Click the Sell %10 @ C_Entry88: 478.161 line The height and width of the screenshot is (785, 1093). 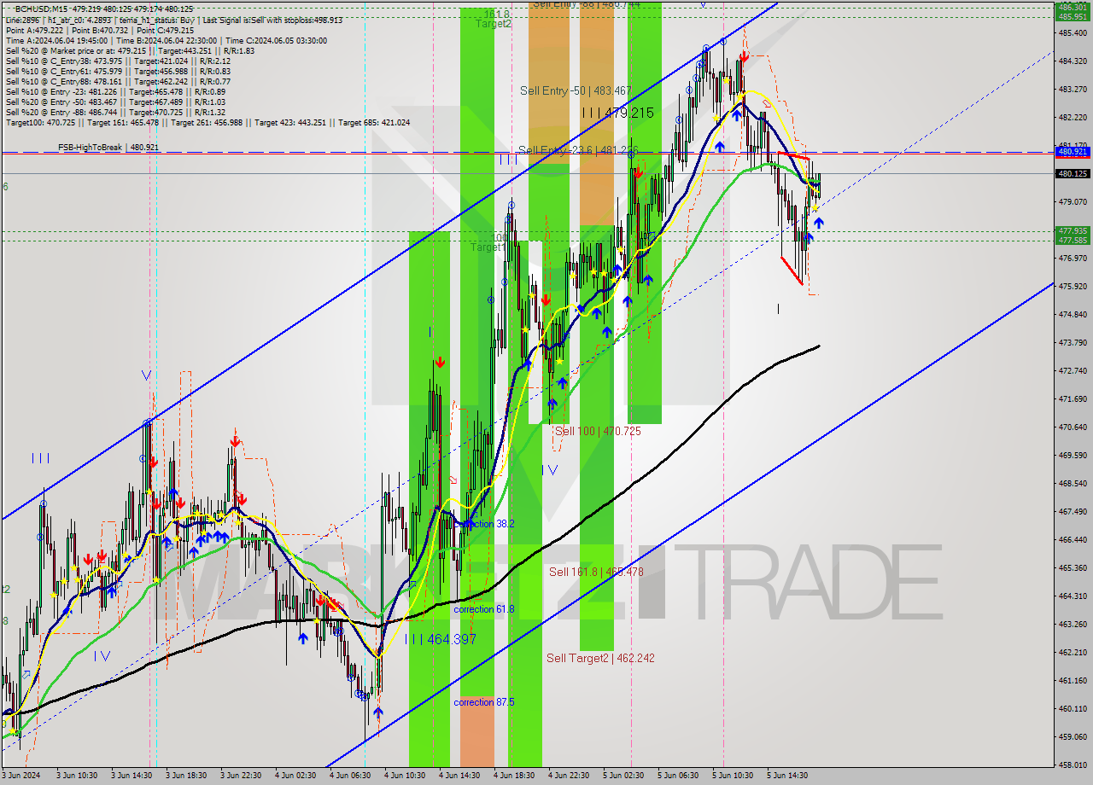[x=118, y=81]
